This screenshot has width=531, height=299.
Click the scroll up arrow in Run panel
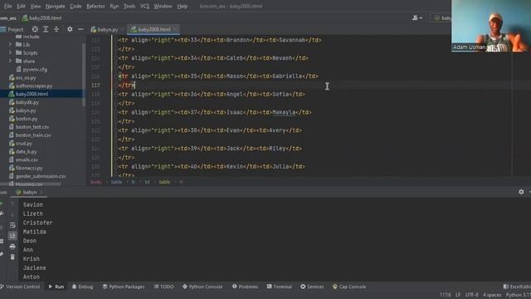(x=12, y=203)
